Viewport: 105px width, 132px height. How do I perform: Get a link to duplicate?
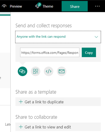58,102
